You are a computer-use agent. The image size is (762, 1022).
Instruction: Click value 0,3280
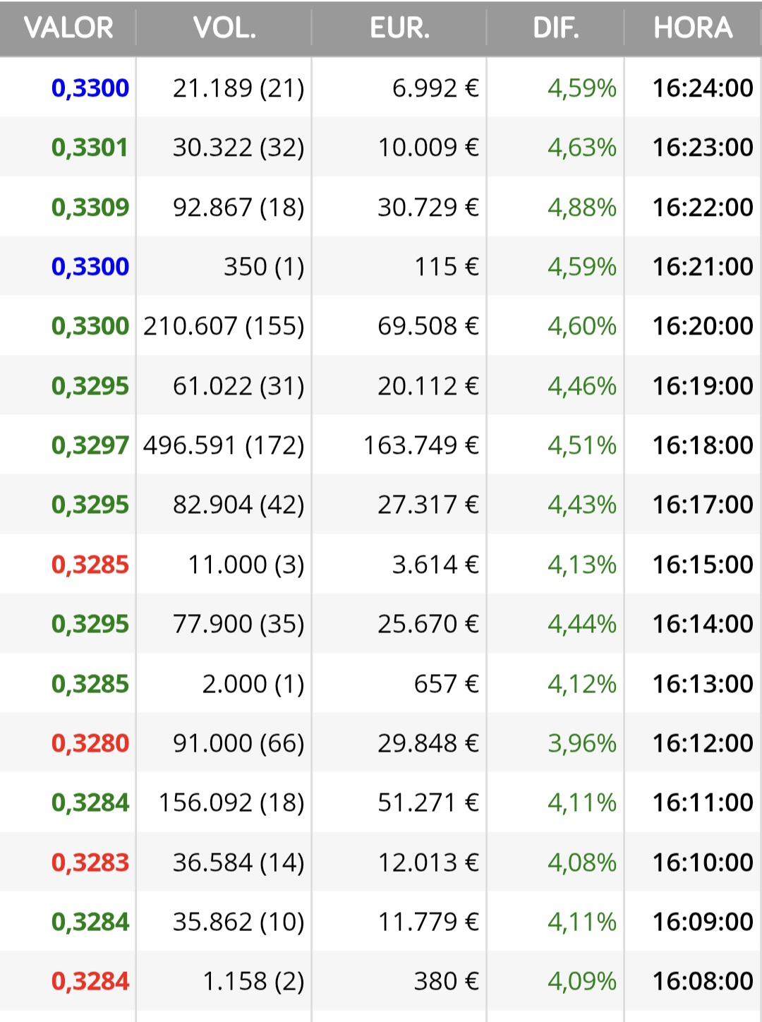coord(90,743)
